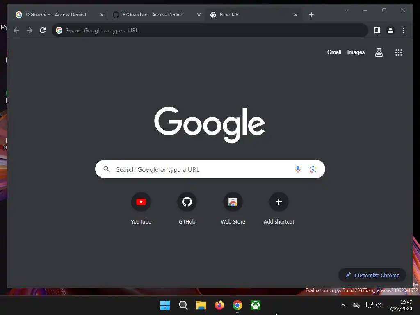Close the first E2Guardian tab
This screenshot has width=420, height=315.
(x=102, y=15)
